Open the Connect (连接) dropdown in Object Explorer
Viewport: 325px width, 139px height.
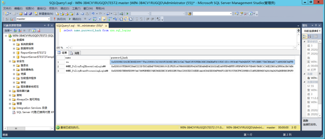[8, 31]
